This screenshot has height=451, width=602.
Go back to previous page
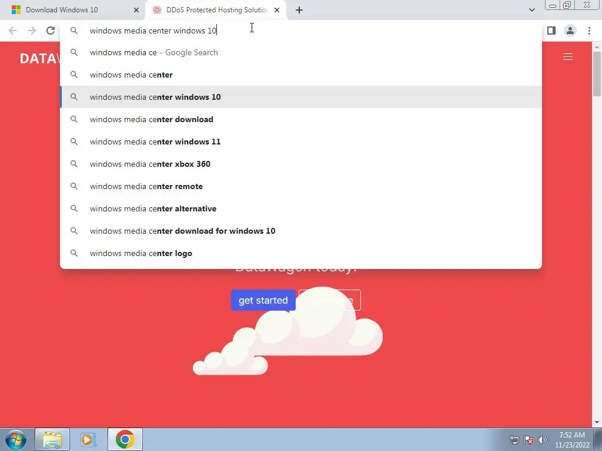click(13, 31)
